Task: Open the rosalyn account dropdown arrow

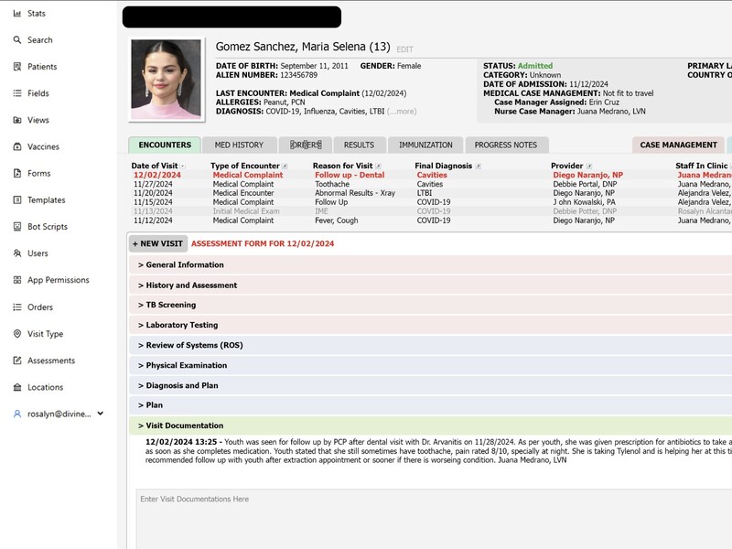Action: [x=101, y=414]
